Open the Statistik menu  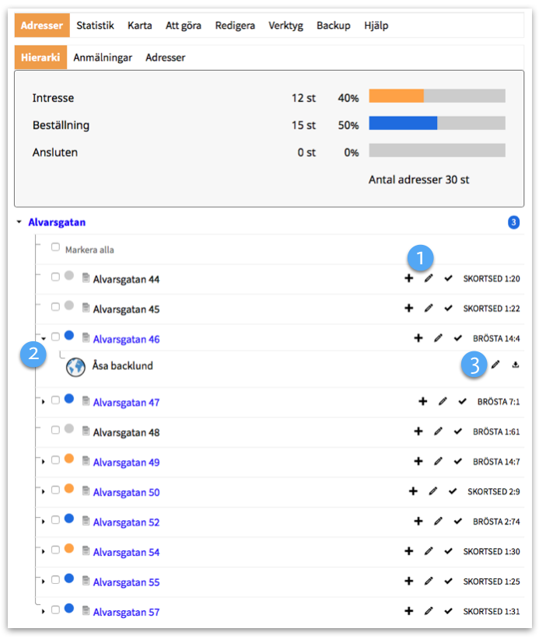pos(95,26)
